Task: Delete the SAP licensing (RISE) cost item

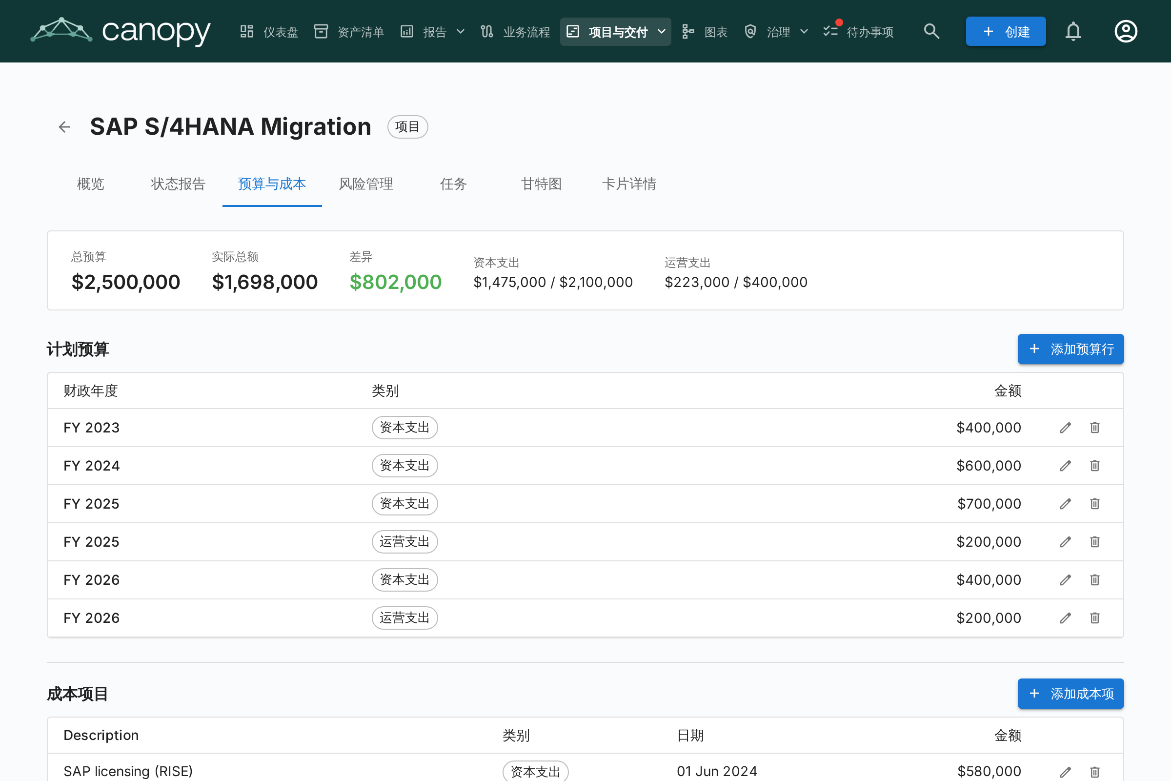Action: 1095,772
